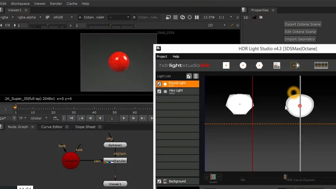Click the clipping toggle icon in viewer toolbar
Viewport: 336px width, 189px height.
(x=168, y=17)
